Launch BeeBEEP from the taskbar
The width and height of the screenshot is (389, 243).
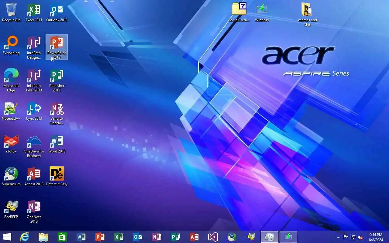251,237
